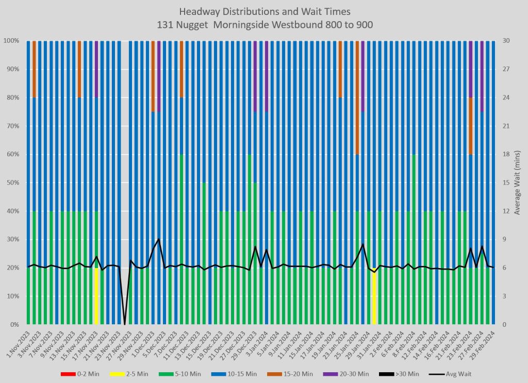Click the 'Average Wait (mins)' axis title
The width and height of the screenshot is (528, 383).
pyautogui.click(x=517, y=182)
